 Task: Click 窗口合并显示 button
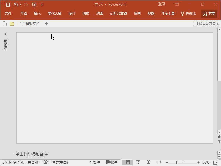206,24
